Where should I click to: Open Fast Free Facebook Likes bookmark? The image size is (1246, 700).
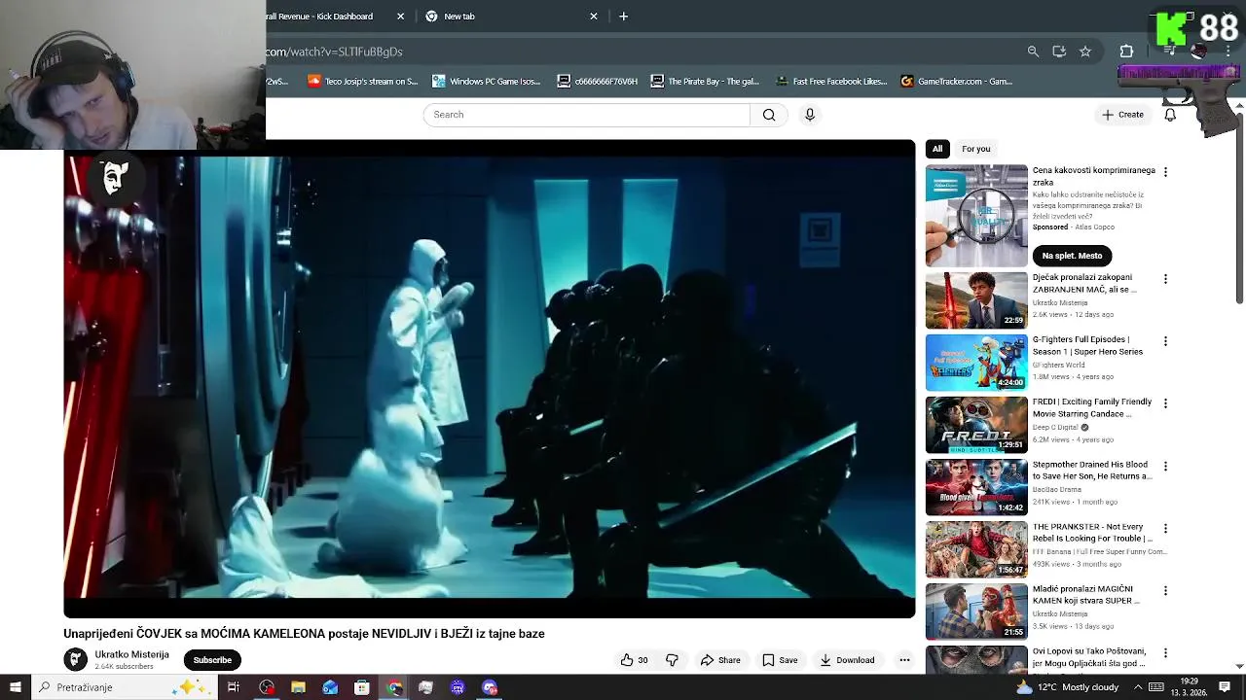830,82
